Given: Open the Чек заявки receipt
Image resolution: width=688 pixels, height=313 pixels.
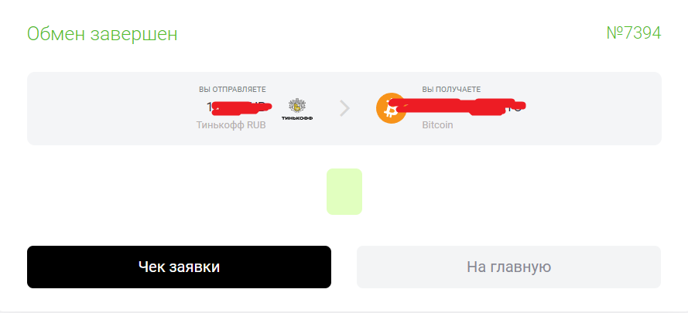Looking at the screenshot, I should (179, 267).
